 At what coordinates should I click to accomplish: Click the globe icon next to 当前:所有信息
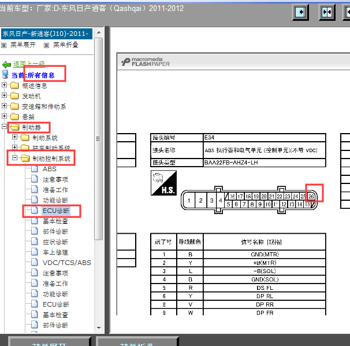(x=5, y=75)
